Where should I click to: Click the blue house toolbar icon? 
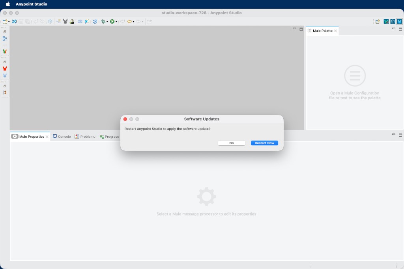[50, 22]
